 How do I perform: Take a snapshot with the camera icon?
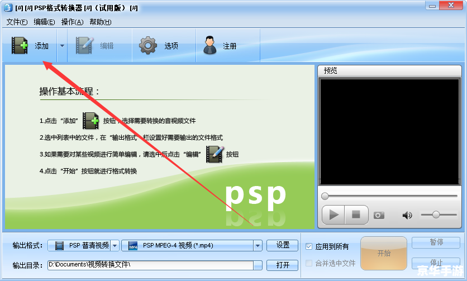pyautogui.click(x=379, y=215)
